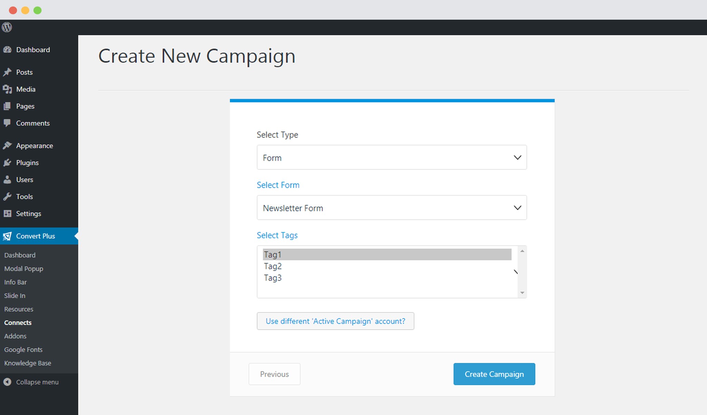Click Use different 'Active Campaign' account button
The width and height of the screenshot is (707, 415).
pos(335,321)
